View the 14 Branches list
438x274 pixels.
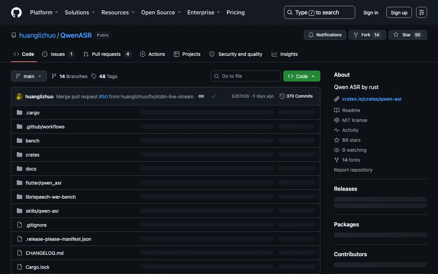point(69,76)
